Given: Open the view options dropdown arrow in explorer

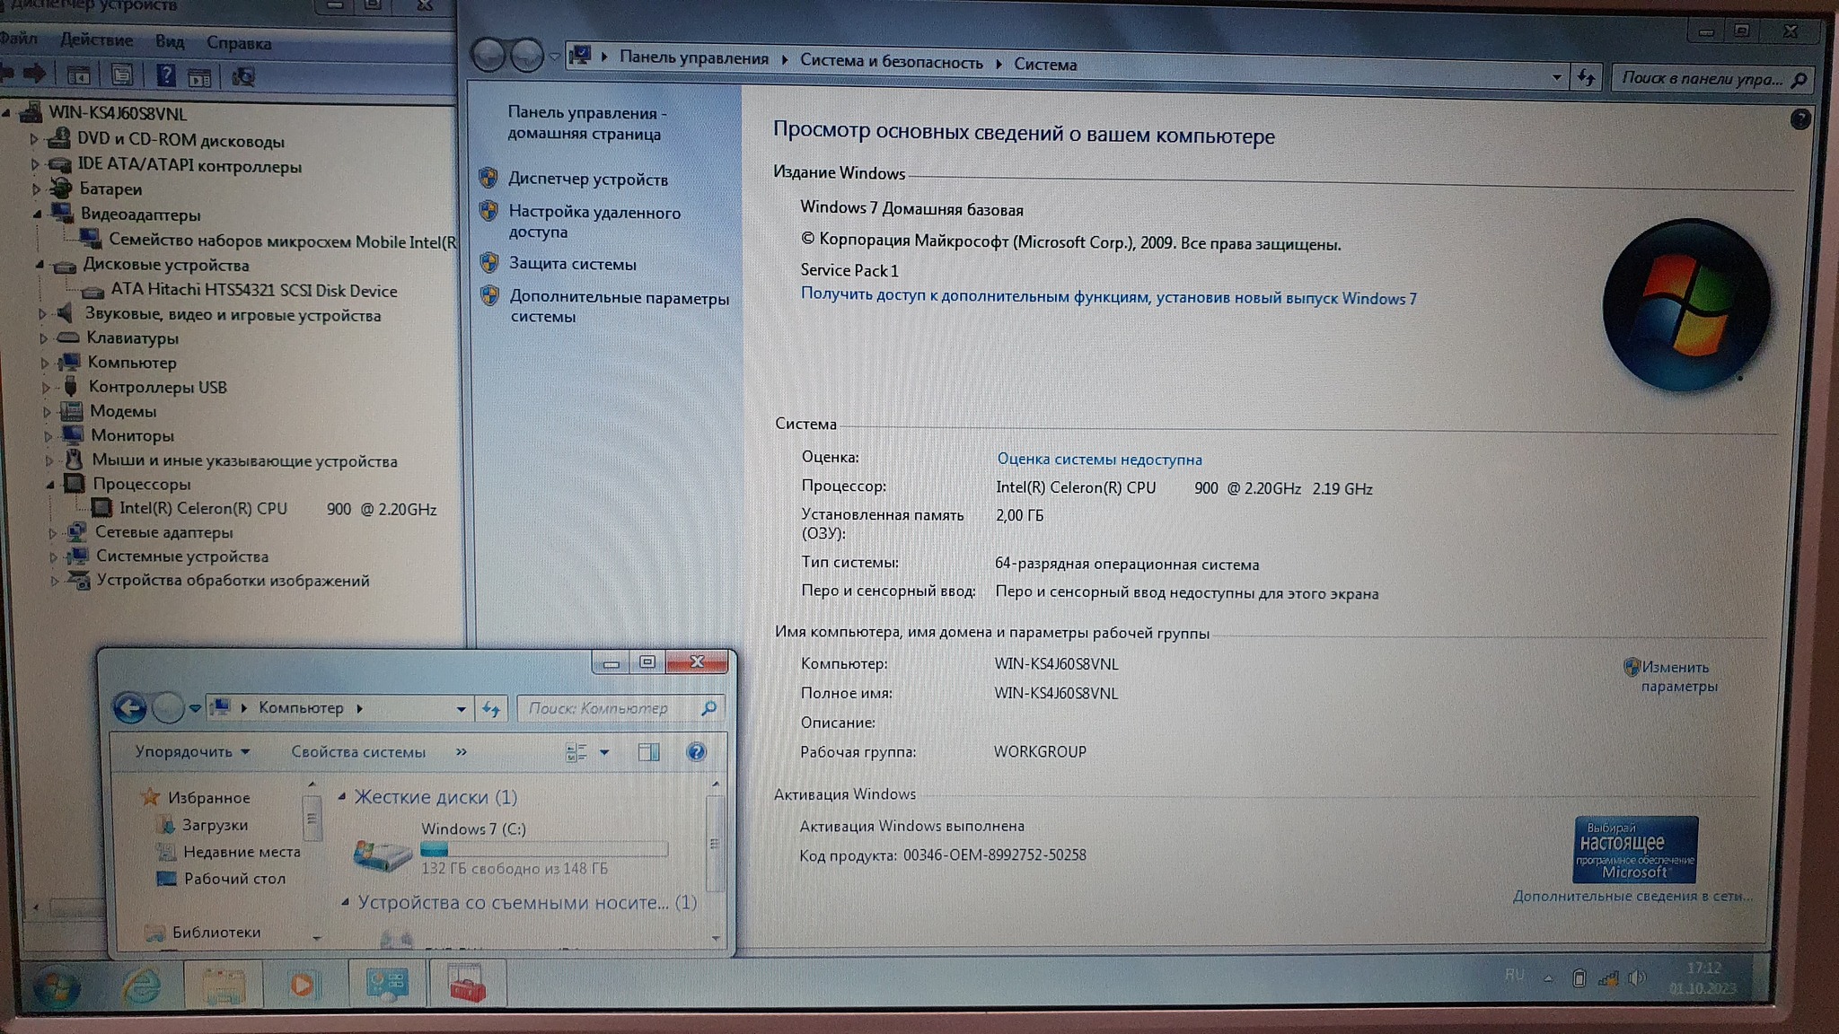Looking at the screenshot, I should (x=604, y=752).
